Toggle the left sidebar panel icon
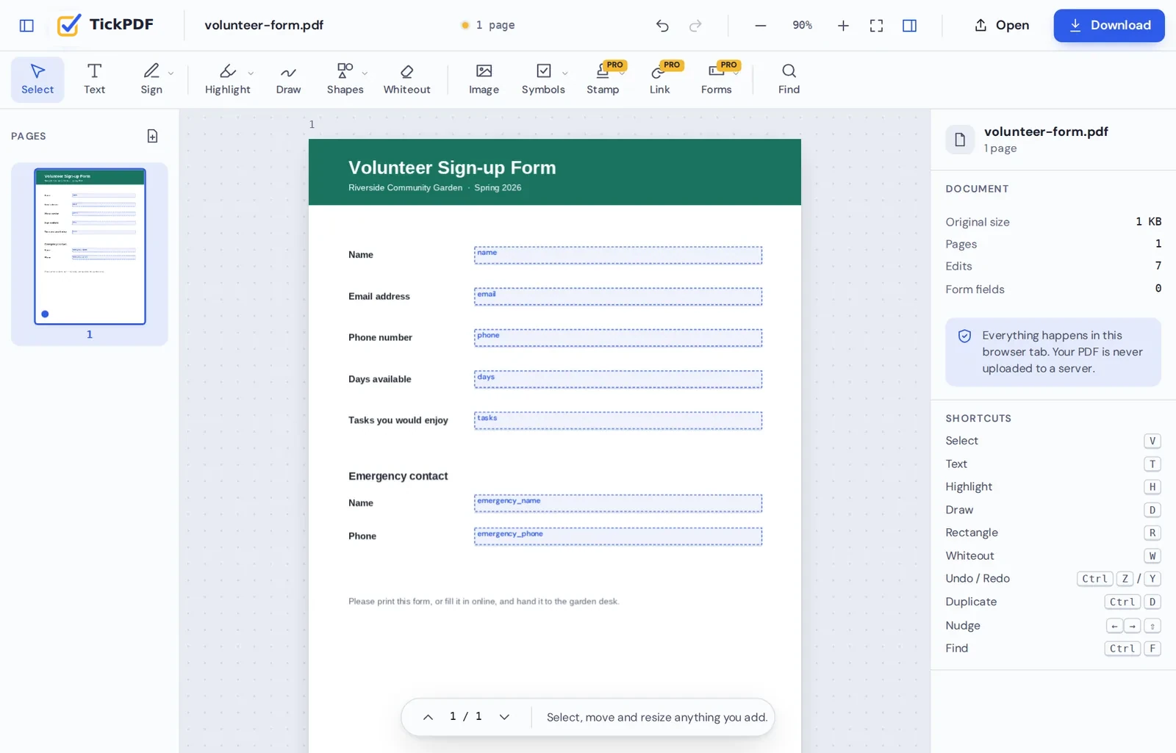This screenshot has width=1176, height=753. click(26, 26)
